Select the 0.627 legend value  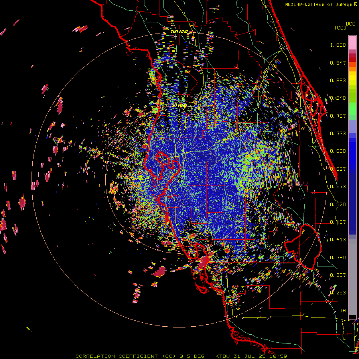(338, 169)
